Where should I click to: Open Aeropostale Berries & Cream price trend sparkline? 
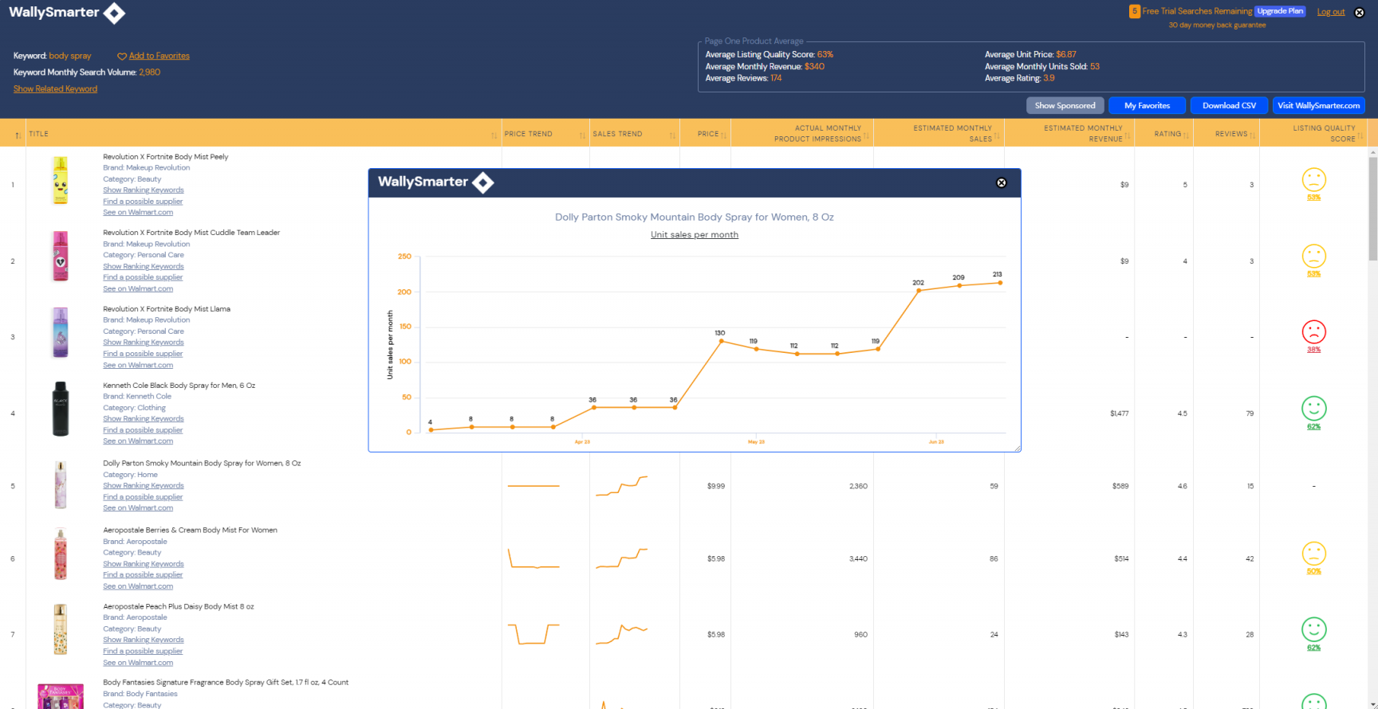[x=533, y=558]
